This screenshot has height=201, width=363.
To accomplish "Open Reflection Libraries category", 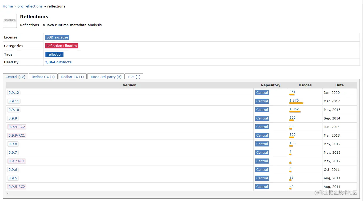I will (x=62, y=46).
